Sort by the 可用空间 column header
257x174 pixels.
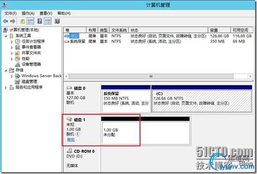[242, 30]
